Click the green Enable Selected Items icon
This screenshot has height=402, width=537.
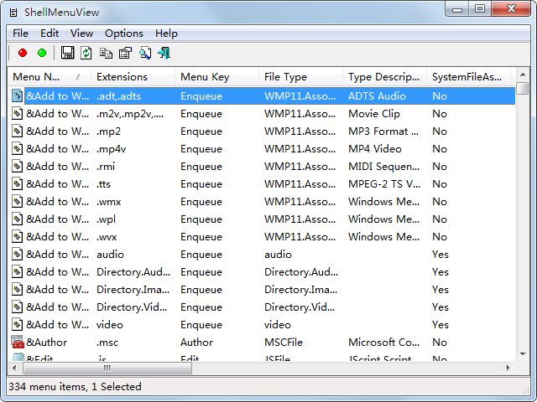42,53
